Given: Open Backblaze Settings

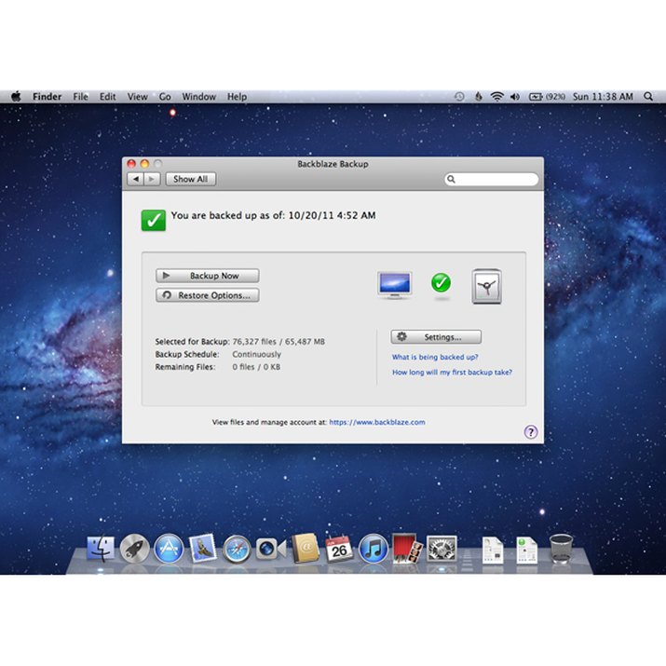Looking at the screenshot, I should coord(436,337).
